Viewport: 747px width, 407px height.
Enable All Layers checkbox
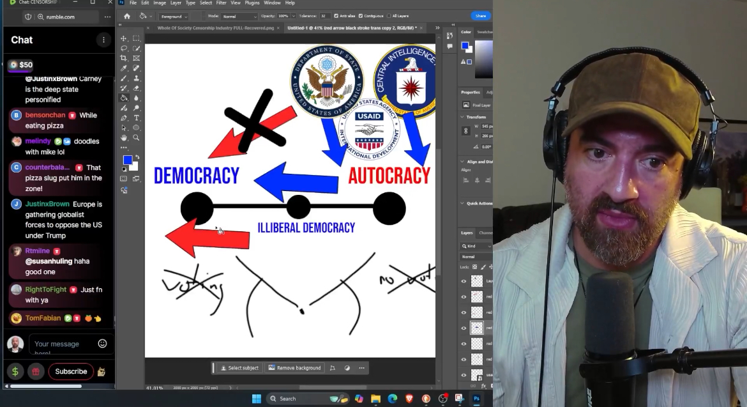389,16
